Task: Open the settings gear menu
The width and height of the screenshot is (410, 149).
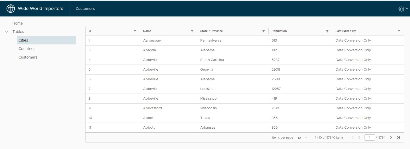Action: click(403, 9)
